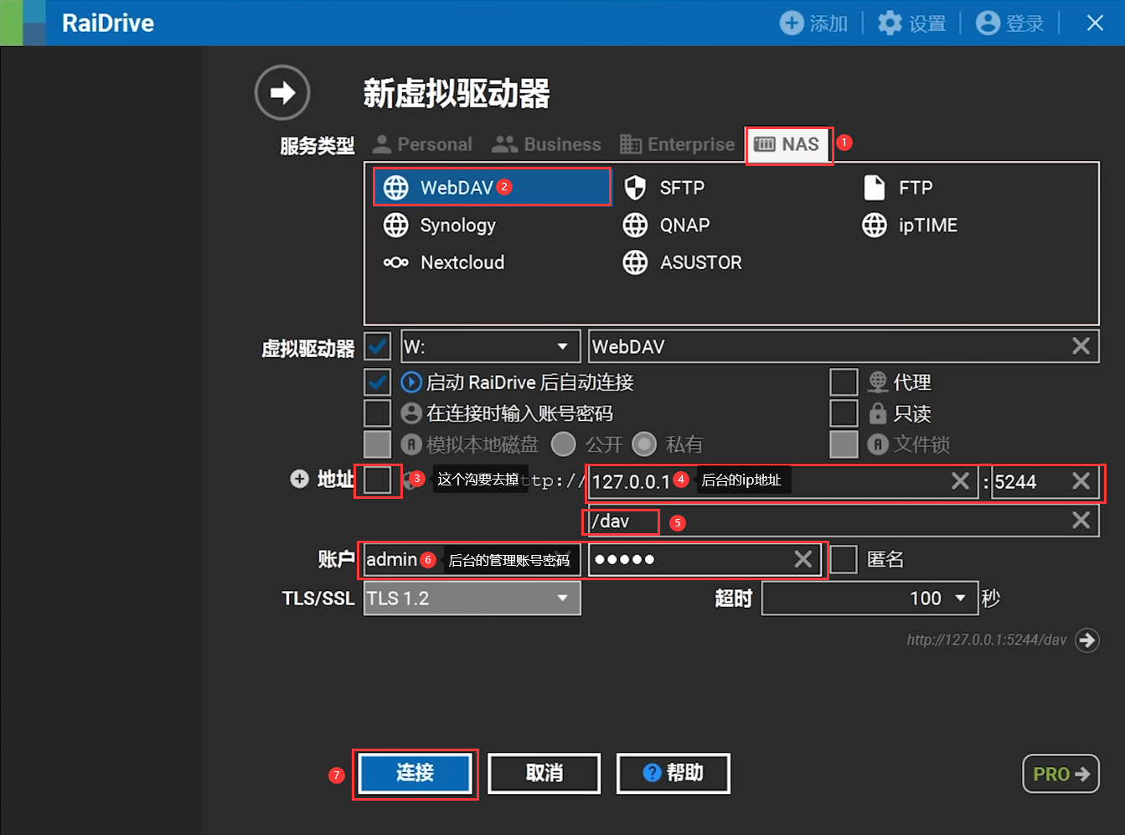Image resolution: width=1125 pixels, height=835 pixels.
Task: Check the 匿名 anonymous checkbox
Action: (x=844, y=559)
